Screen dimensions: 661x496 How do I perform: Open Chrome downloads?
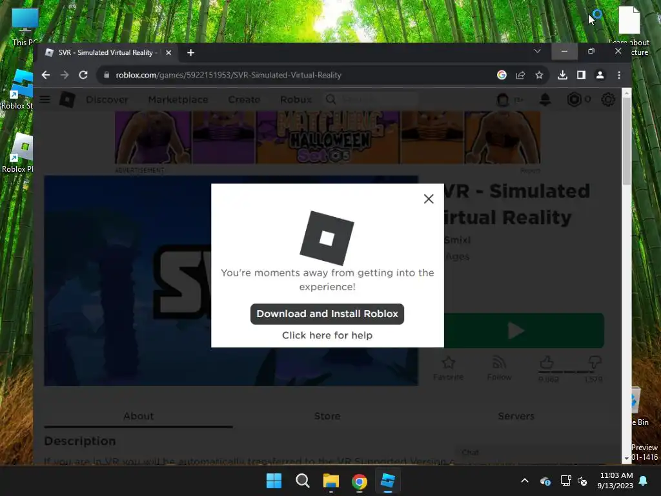pyautogui.click(x=562, y=75)
